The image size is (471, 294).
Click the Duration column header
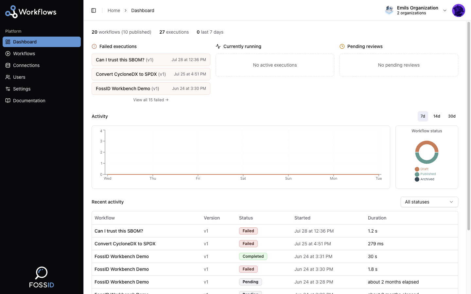pos(377,218)
